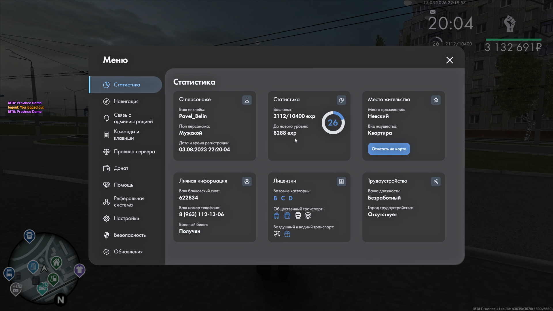Click the house icon in the Место жительства card
Screen dimensions: 553x311
[436, 100]
